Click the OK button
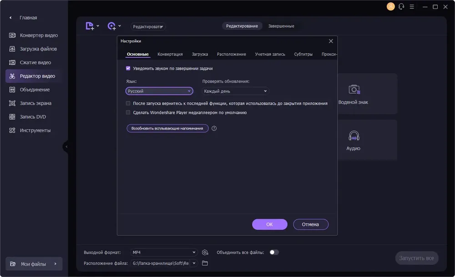This screenshot has height=277, width=455. point(269,224)
